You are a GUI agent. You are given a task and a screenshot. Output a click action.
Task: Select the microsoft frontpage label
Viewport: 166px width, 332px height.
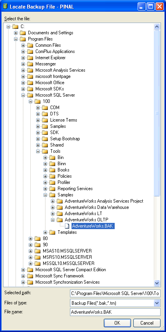point(53,76)
